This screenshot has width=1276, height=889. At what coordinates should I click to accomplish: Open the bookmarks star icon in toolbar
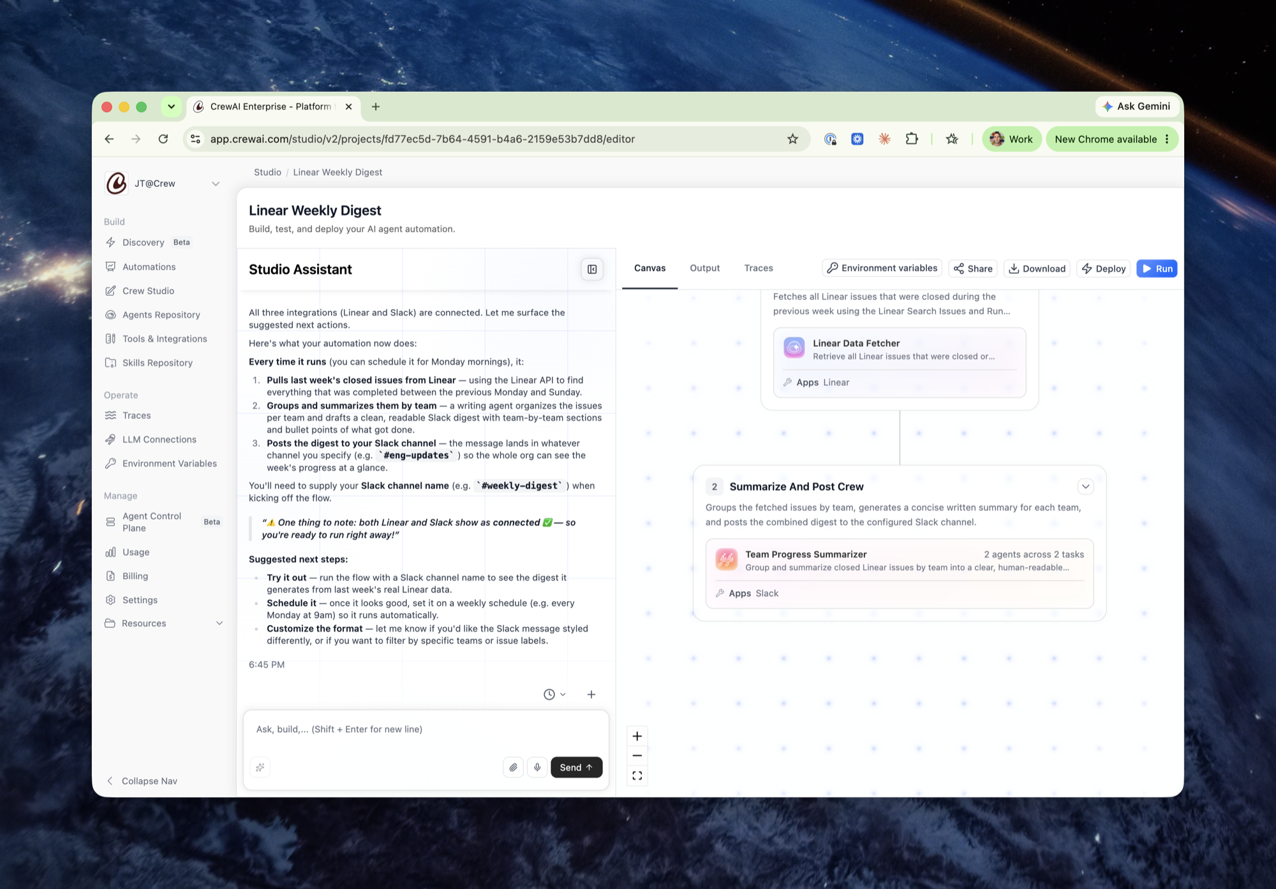[952, 139]
